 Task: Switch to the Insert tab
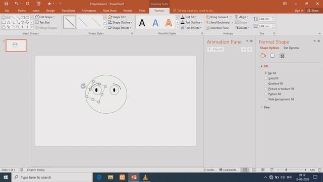[x=36, y=11]
